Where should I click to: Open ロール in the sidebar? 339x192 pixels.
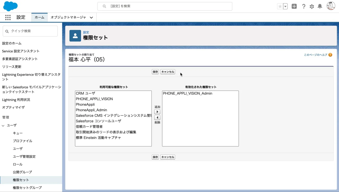click(x=18, y=164)
